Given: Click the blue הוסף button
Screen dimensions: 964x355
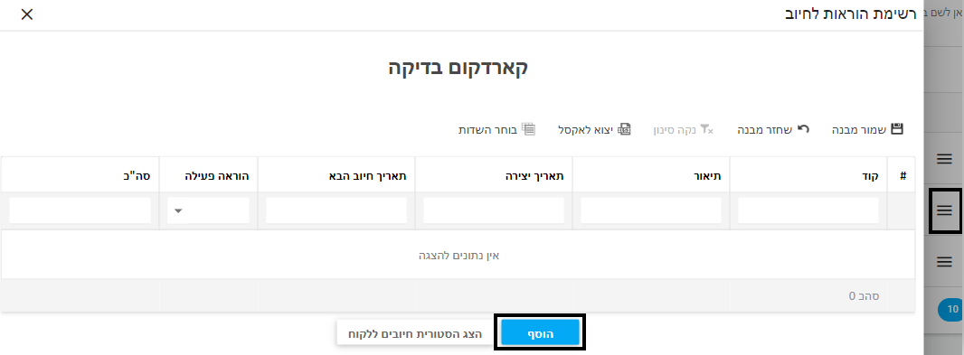Looking at the screenshot, I should (x=541, y=333).
